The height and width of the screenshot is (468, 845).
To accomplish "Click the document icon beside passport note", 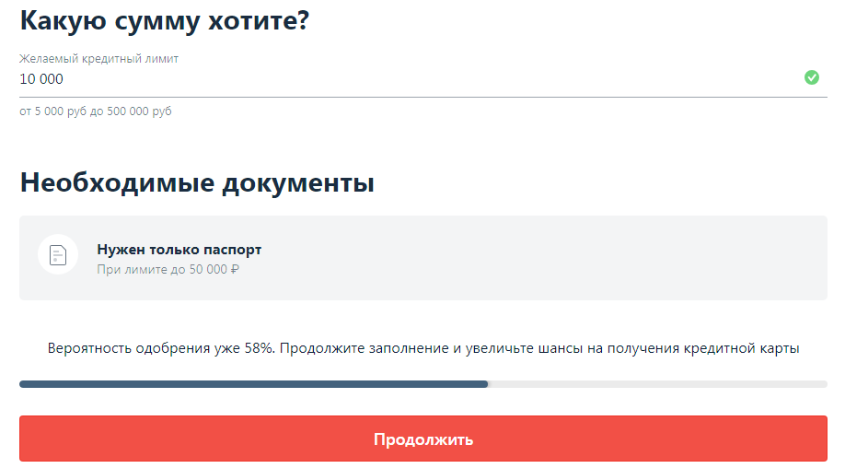I will point(58,254).
